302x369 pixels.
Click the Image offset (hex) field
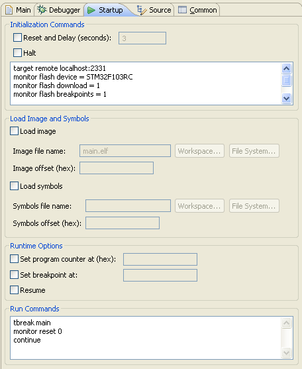click(x=117, y=168)
